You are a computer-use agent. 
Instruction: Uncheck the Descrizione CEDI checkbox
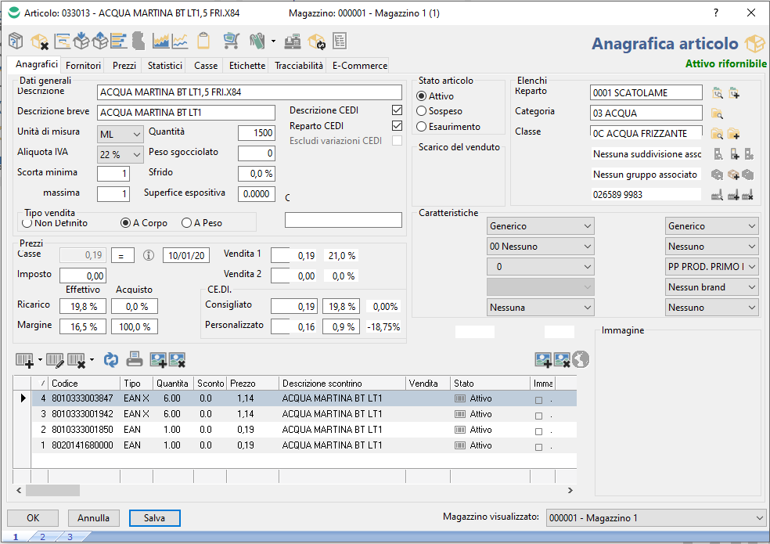pyautogui.click(x=397, y=111)
